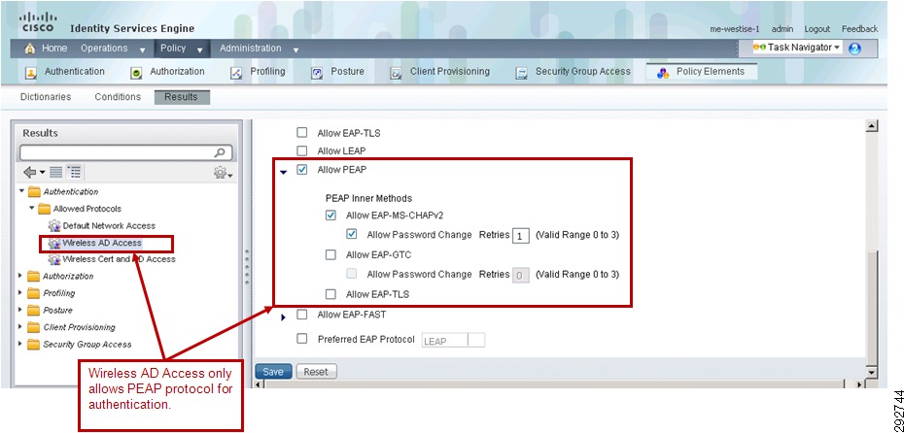
Task: Click the Authentication folder icon
Action: (x=35, y=191)
